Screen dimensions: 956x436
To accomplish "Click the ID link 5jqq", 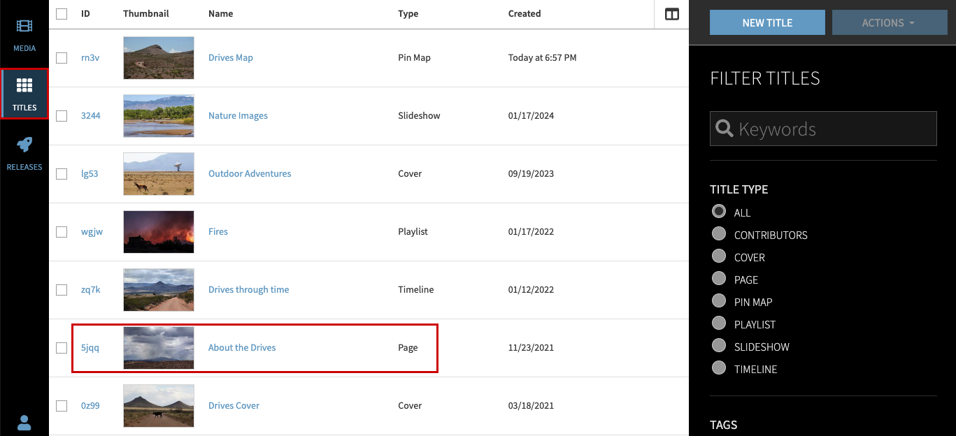I will (x=90, y=347).
